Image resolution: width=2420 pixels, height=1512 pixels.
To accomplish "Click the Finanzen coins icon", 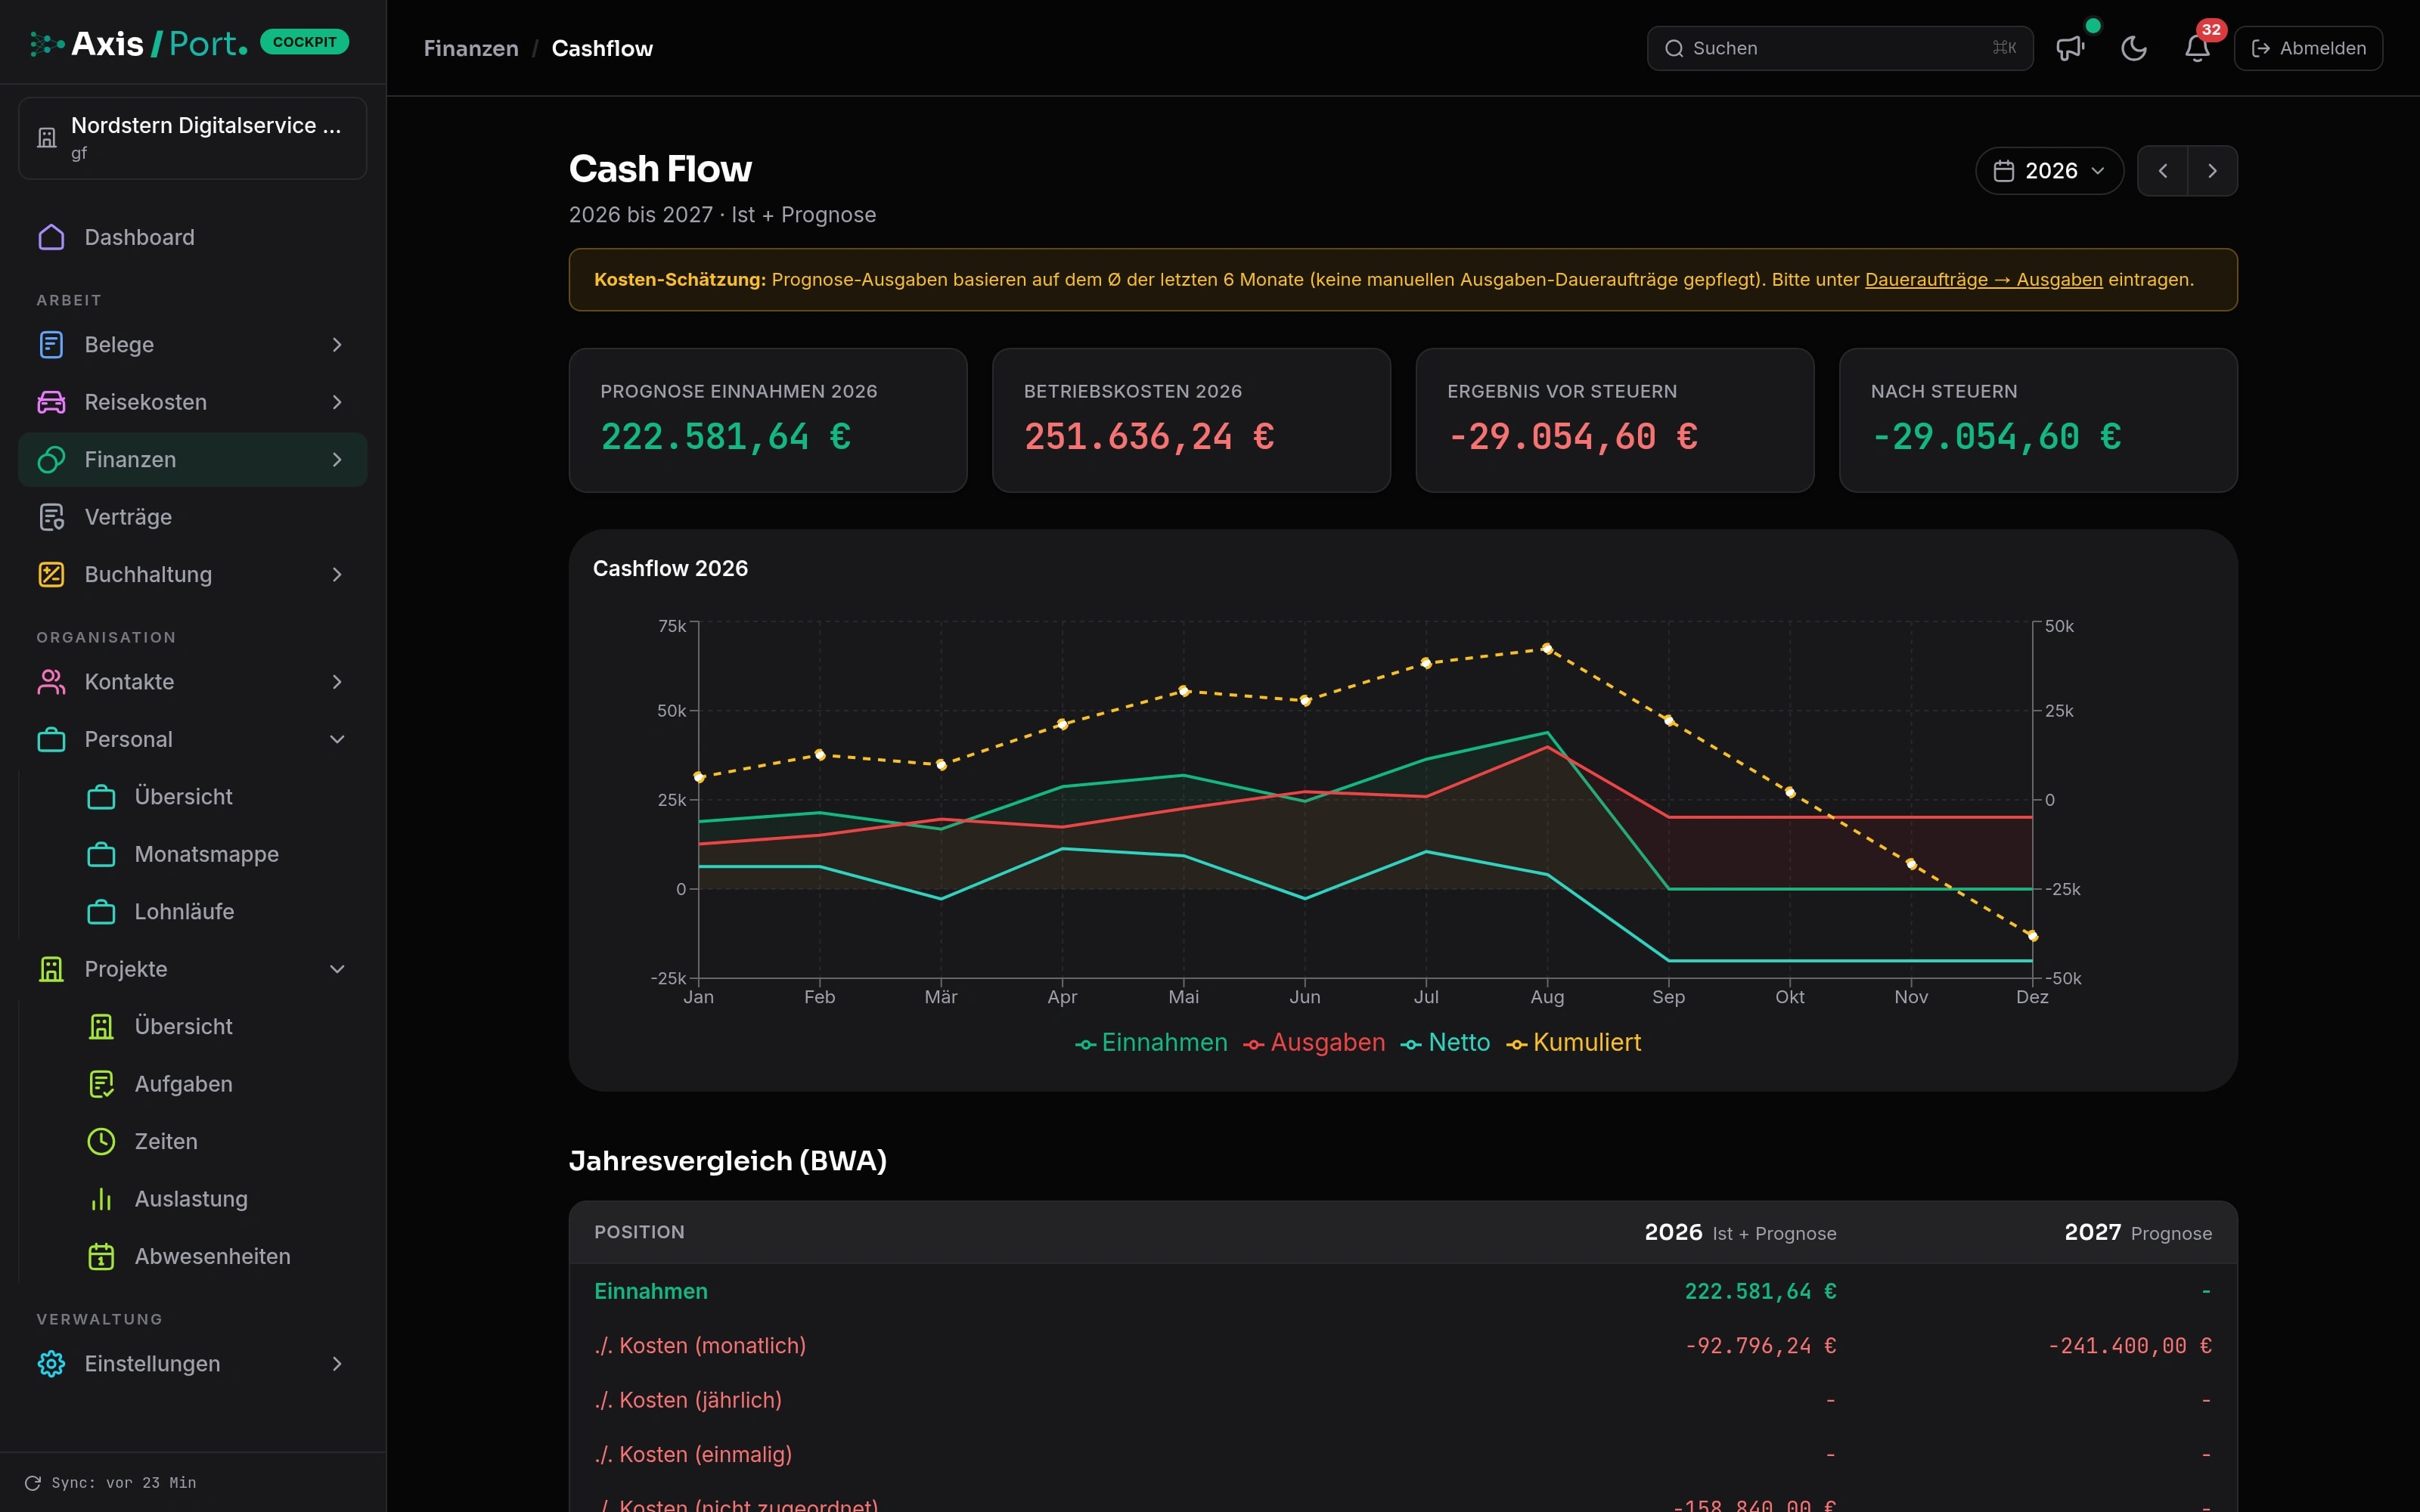I will pyautogui.click(x=51, y=460).
